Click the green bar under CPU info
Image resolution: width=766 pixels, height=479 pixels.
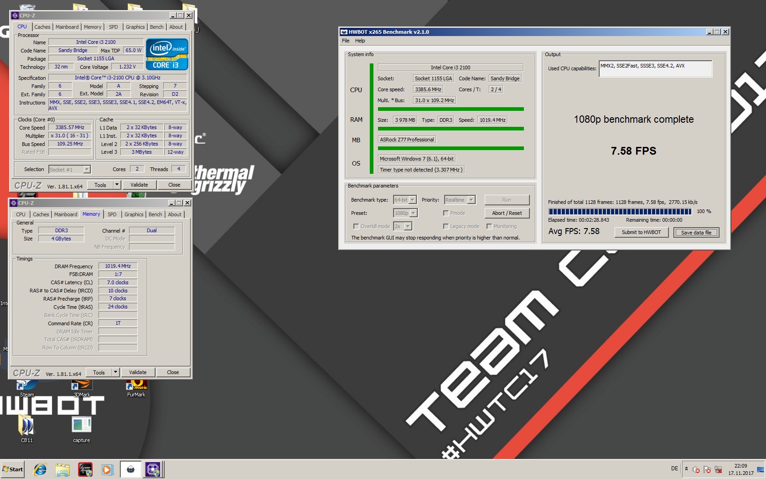[450, 109]
